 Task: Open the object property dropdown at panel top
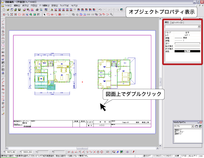click(199, 26)
